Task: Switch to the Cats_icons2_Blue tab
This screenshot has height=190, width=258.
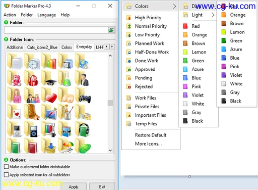Action: point(42,47)
